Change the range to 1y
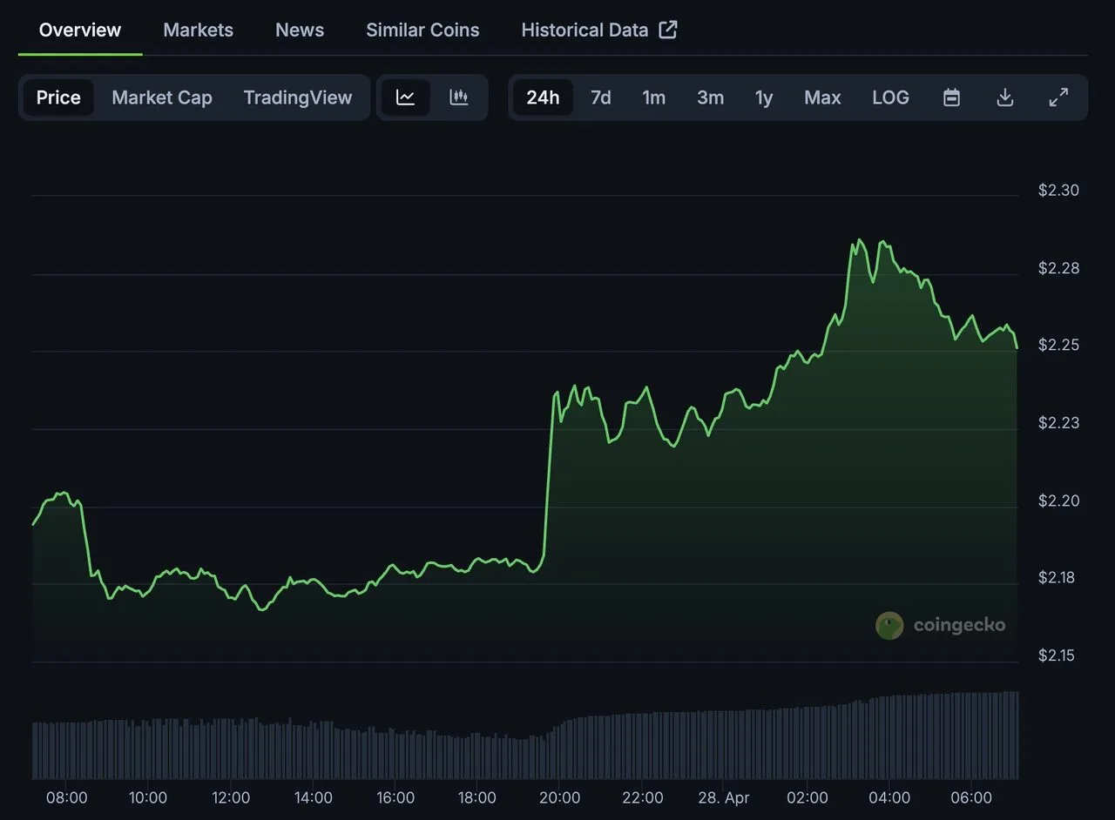The image size is (1115, 820). pyautogui.click(x=764, y=97)
